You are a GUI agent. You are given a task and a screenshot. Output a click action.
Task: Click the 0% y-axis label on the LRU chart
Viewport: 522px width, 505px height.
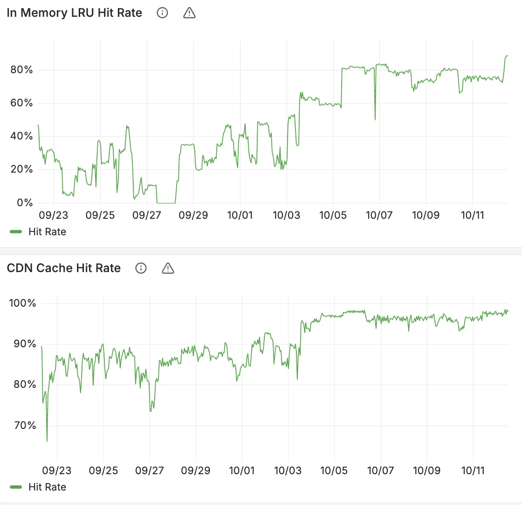(x=24, y=203)
